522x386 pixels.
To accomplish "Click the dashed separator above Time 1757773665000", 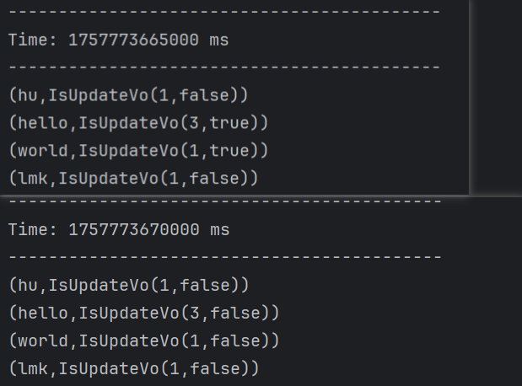I will 224,13.
